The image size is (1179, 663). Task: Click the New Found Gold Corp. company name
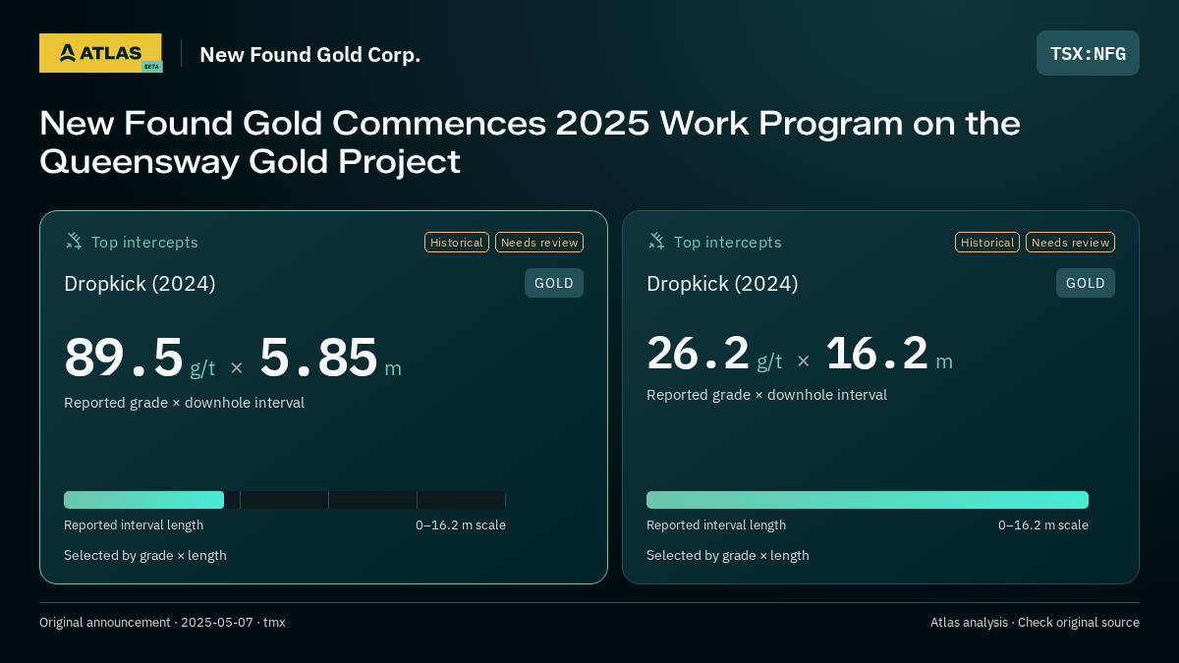tap(310, 54)
